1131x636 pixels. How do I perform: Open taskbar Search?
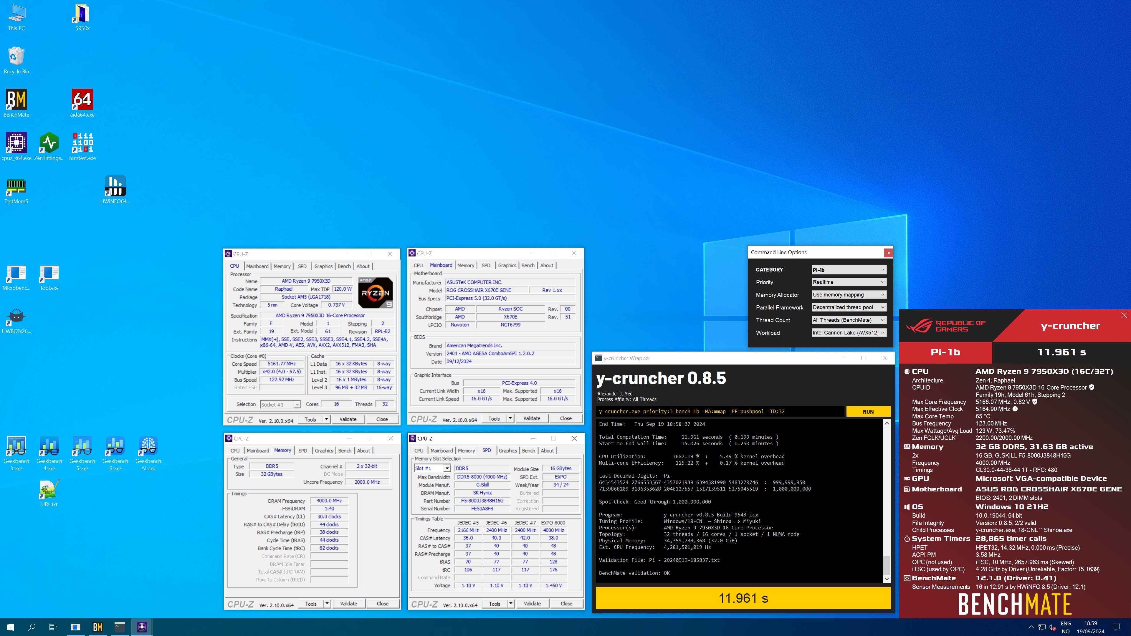coord(32,627)
